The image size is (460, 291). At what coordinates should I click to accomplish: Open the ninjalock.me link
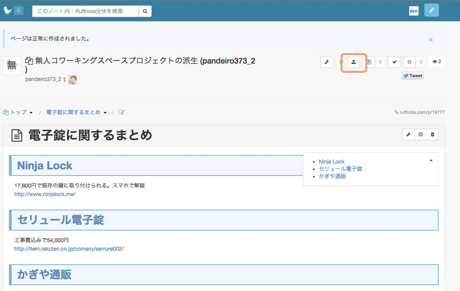click(x=45, y=194)
